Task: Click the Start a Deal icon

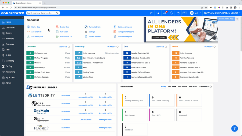Action: 28,27
